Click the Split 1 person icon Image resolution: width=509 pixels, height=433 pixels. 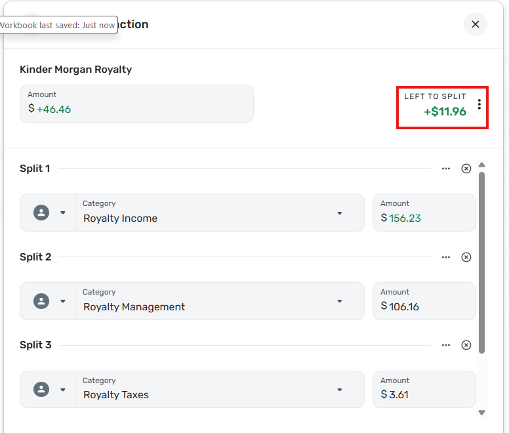[x=41, y=213]
